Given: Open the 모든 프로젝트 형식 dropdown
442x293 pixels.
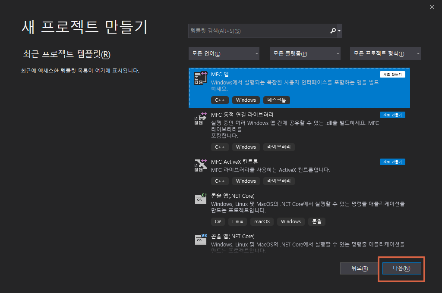Looking at the screenshot, I should 385,53.
